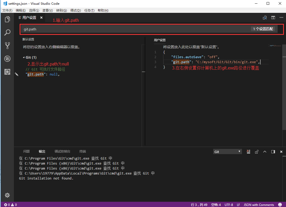
Task: Click 行 3, 列 49 cursor position
Action: click(199, 205)
